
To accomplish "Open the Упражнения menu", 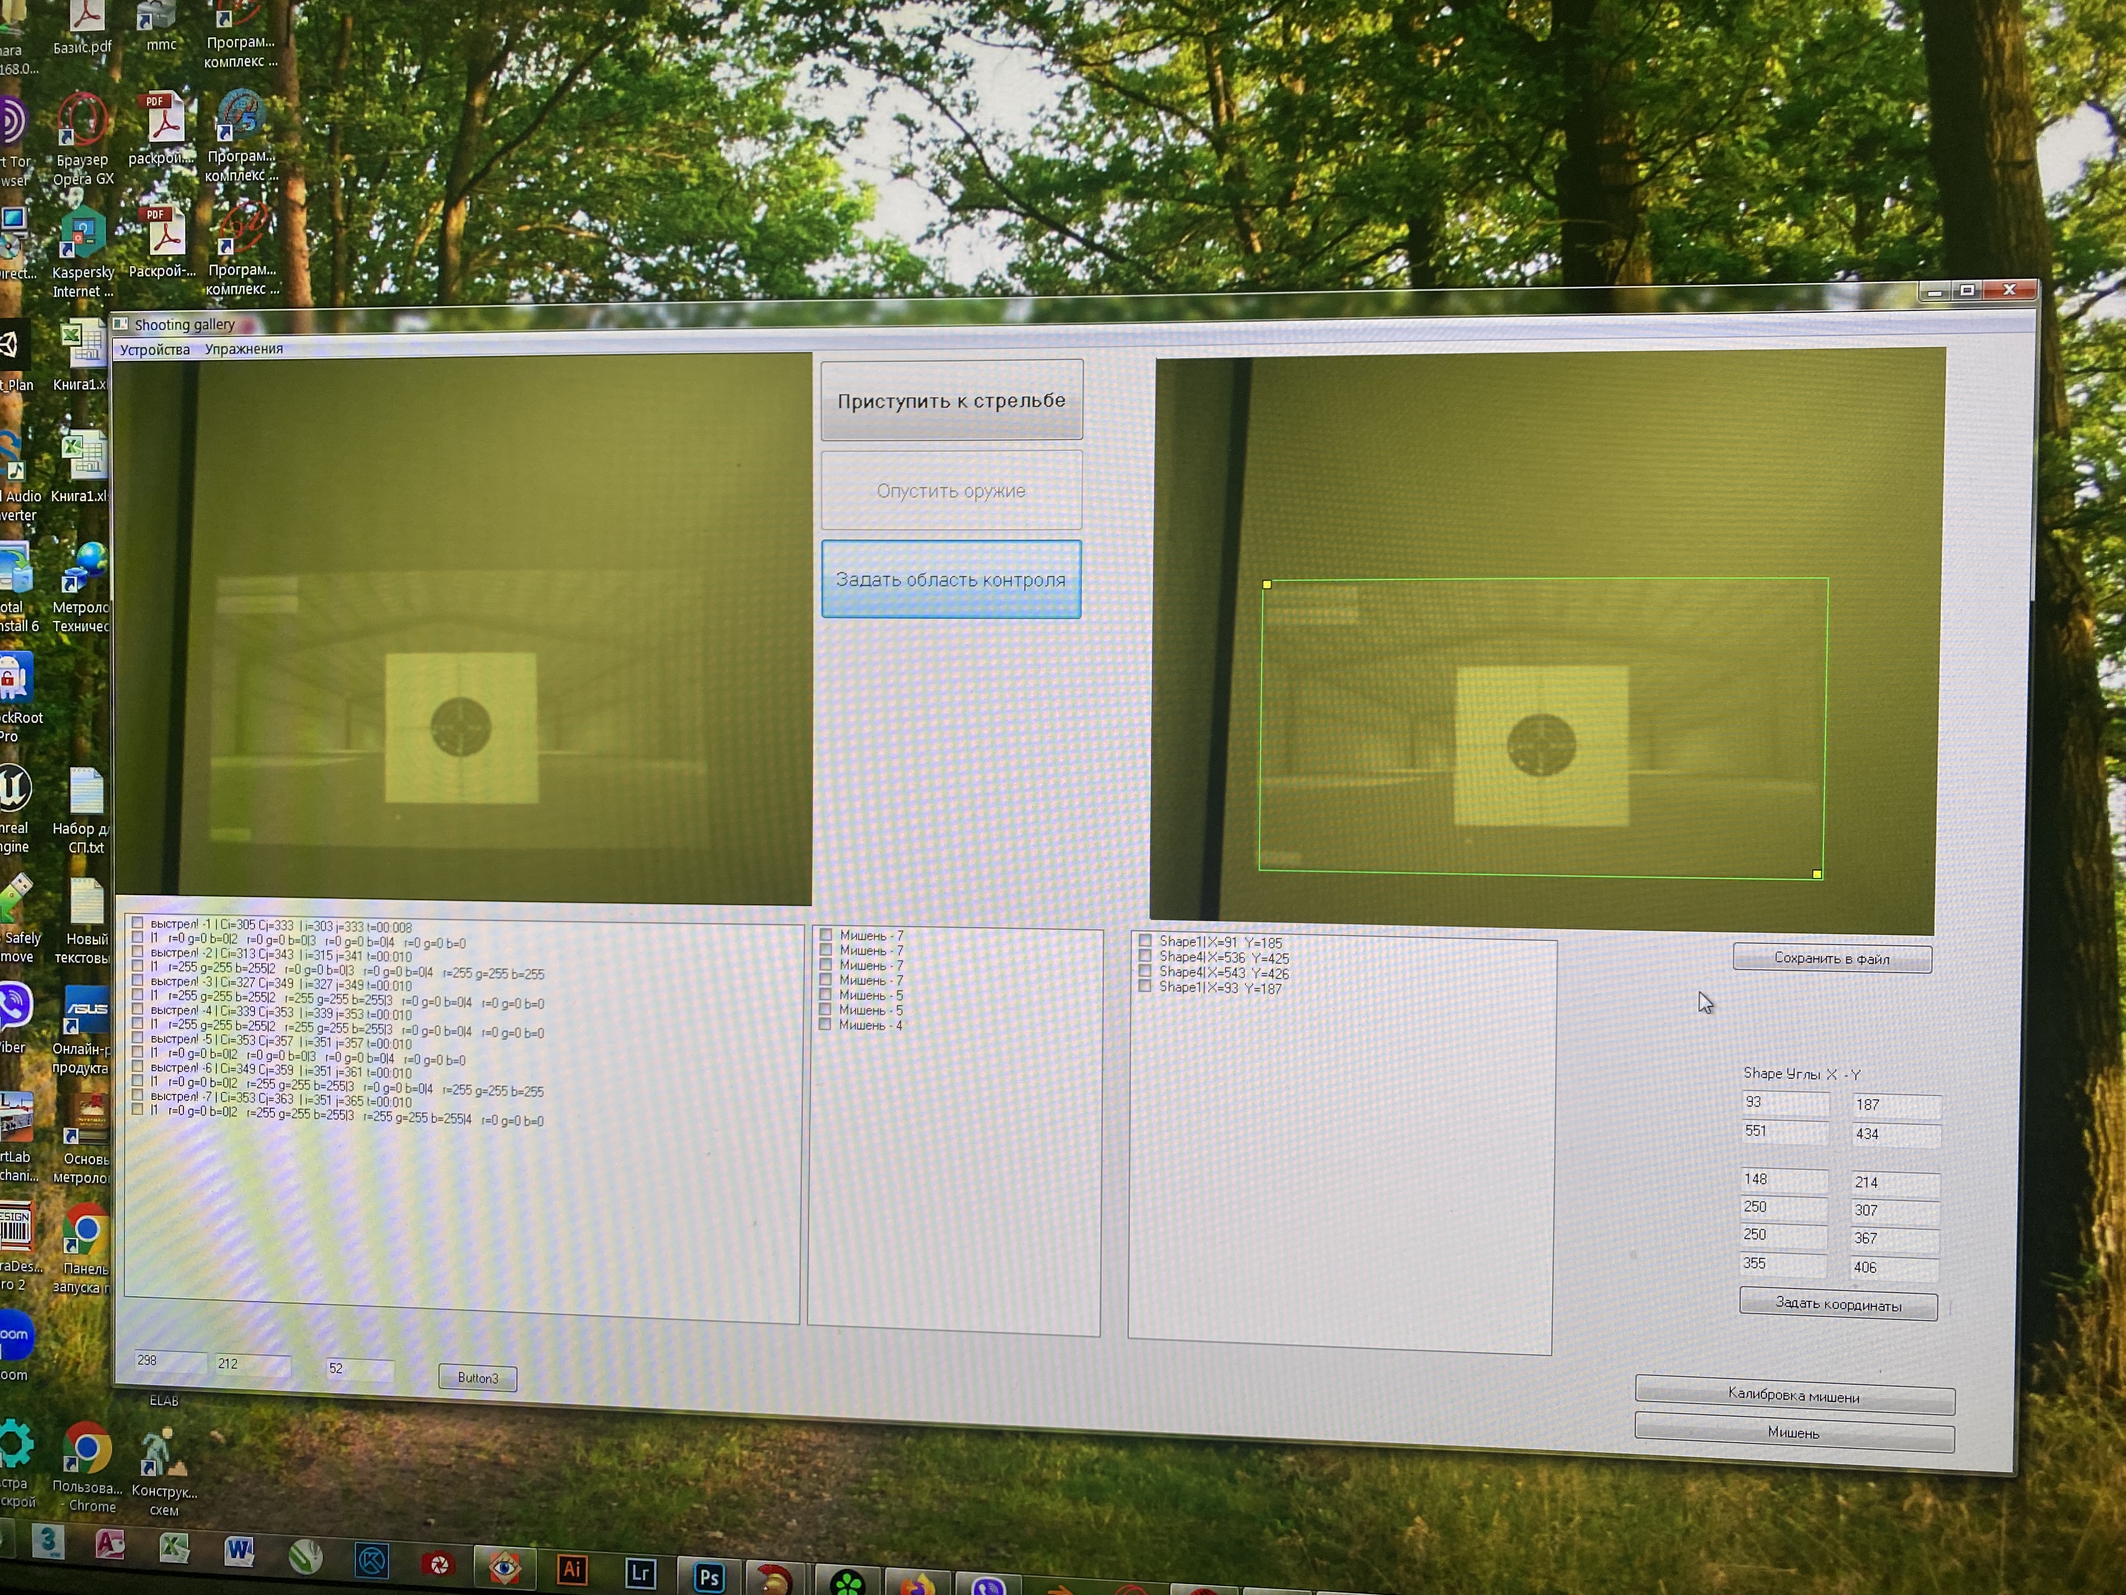I will (x=244, y=349).
